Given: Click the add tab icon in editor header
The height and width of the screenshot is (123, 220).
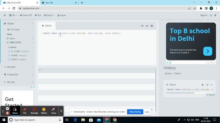Looking at the screenshot, I should [152, 26].
